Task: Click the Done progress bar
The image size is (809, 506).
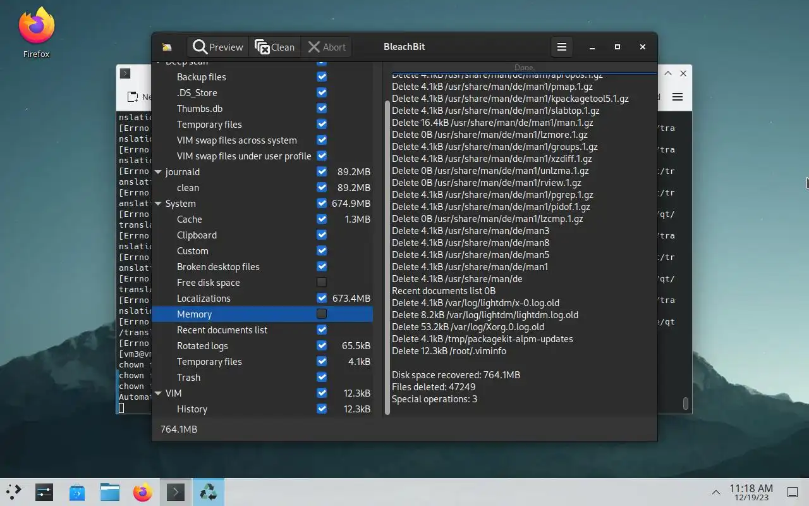Action: click(524, 68)
